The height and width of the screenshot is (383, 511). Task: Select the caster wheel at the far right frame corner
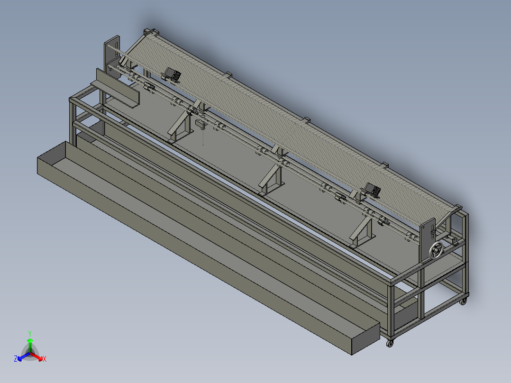tap(463, 301)
